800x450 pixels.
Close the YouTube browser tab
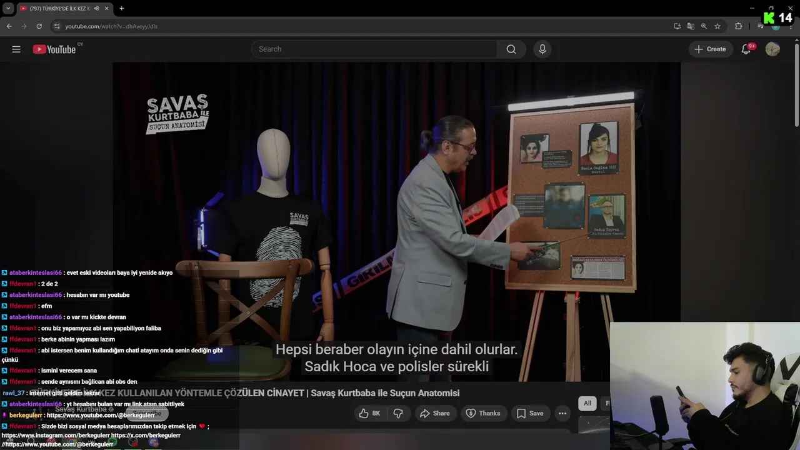(106, 8)
